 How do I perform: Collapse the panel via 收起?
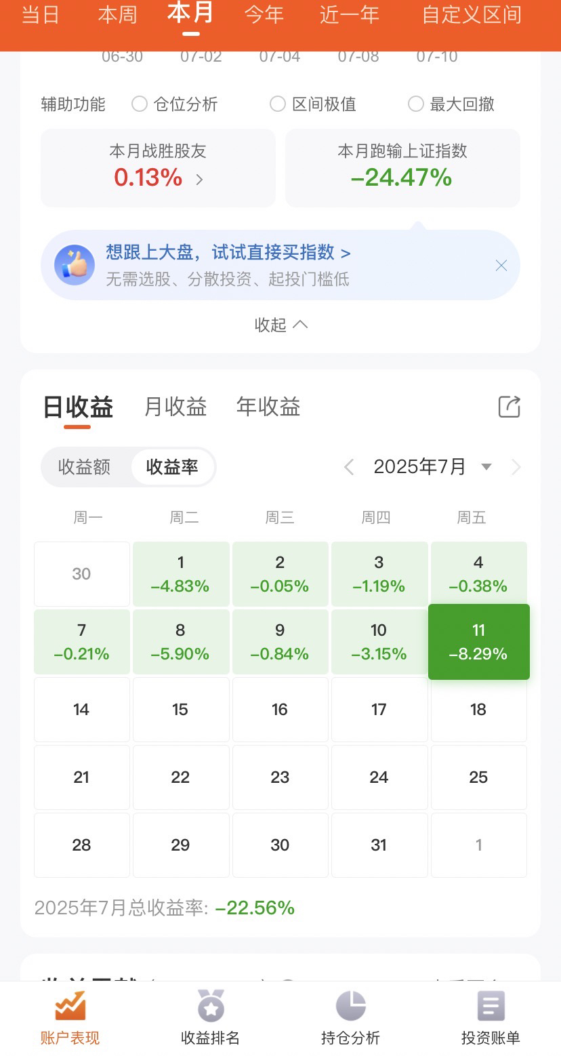(280, 325)
